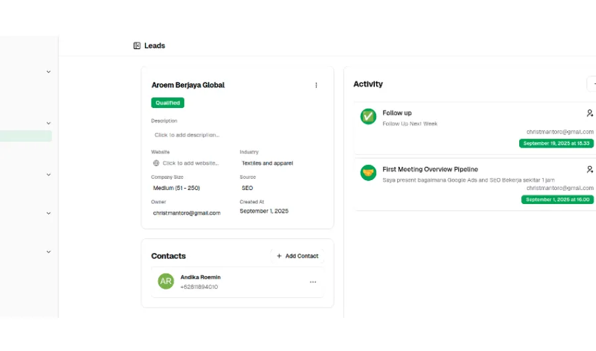
Task: Open the Company Size value Medium (51 - 250)
Action: pos(176,188)
